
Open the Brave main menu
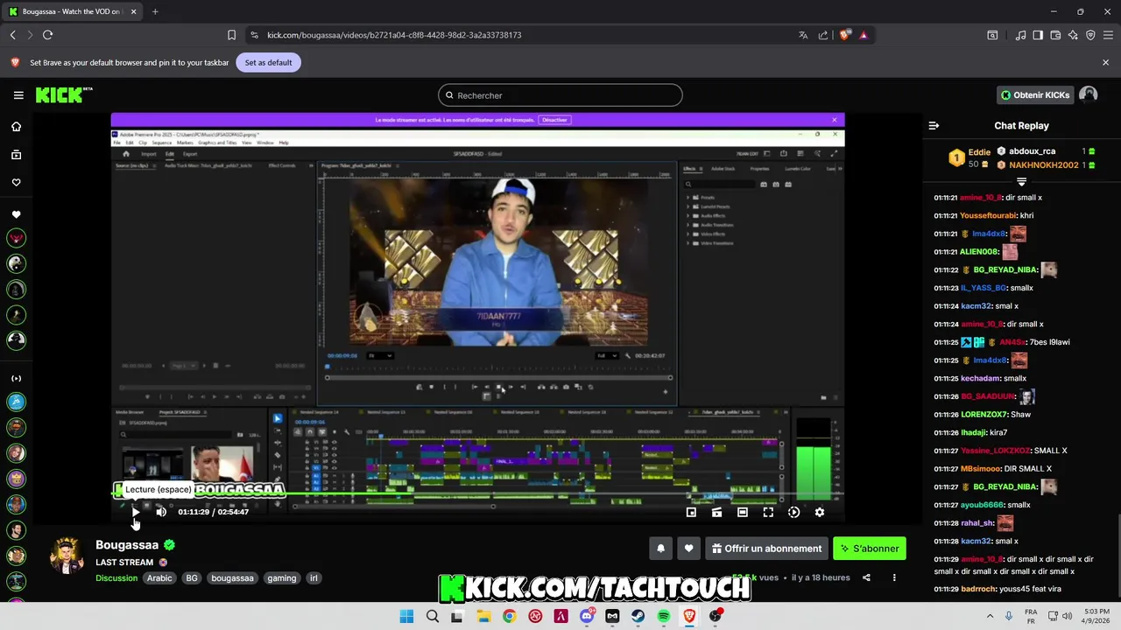pos(1108,35)
